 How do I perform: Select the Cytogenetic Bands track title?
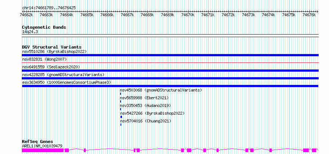pyautogui.click(x=44, y=27)
